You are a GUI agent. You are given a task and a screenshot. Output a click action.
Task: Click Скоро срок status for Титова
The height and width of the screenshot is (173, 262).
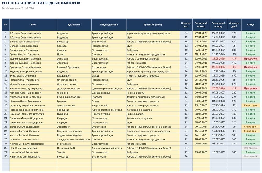click(251, 127)
